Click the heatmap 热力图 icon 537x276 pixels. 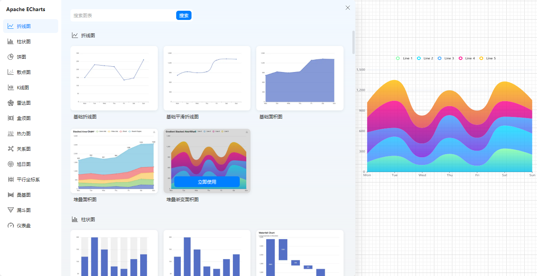pos(10,133)
